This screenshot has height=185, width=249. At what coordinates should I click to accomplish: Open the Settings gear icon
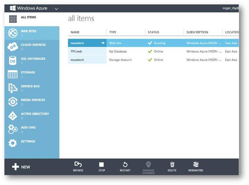click(13, 143)
